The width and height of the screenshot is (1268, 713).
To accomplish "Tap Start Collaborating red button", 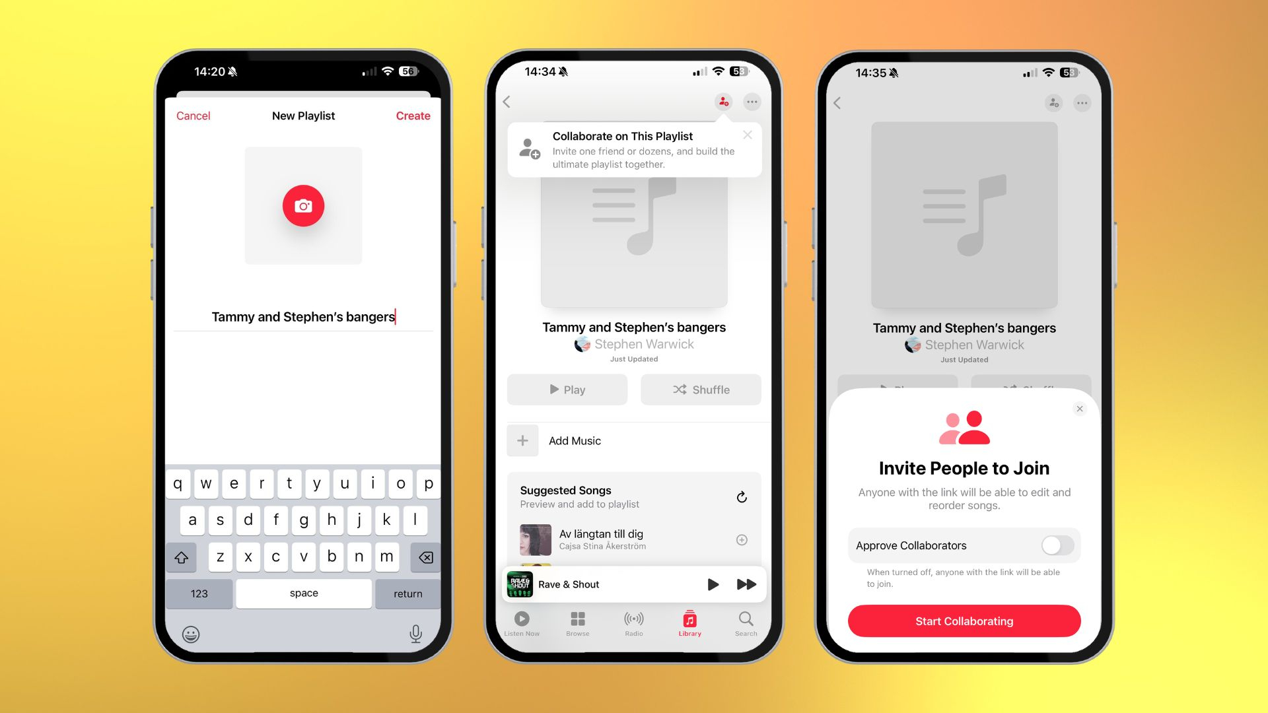I will 964,621.
